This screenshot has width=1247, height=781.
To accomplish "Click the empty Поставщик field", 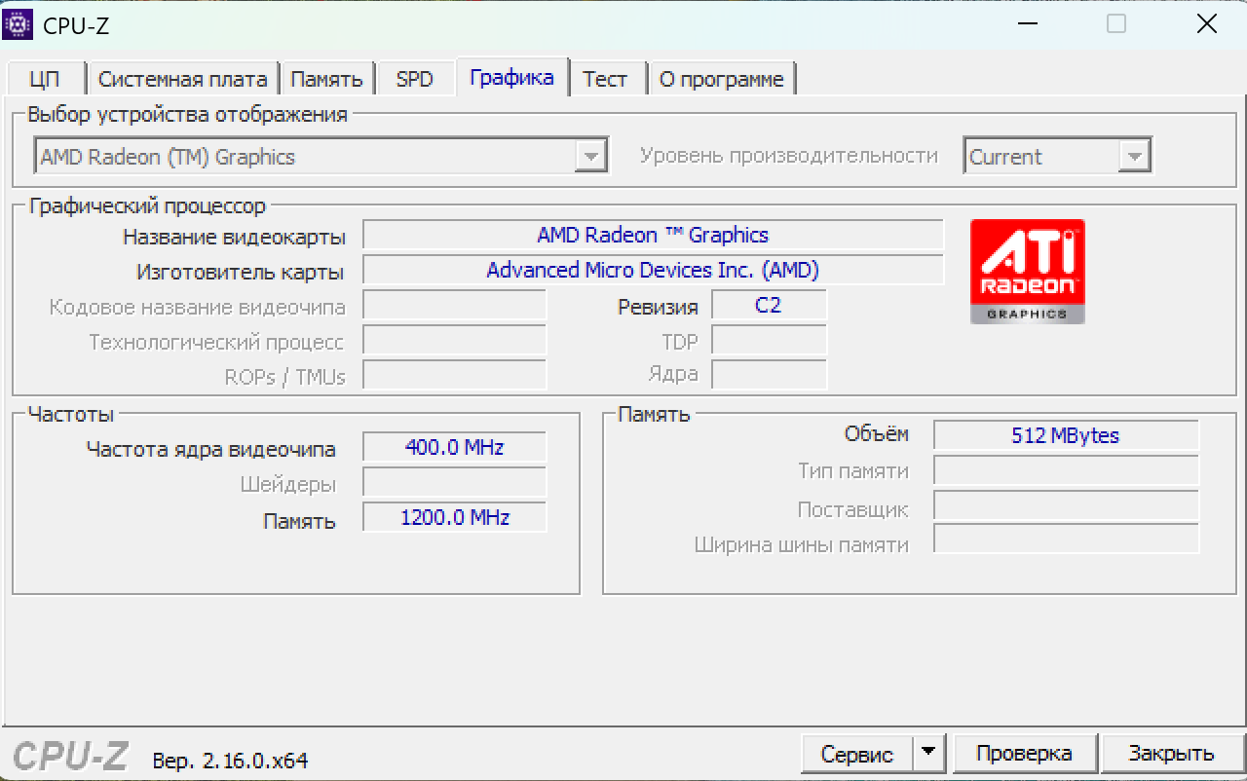I will pos(1066,505).
